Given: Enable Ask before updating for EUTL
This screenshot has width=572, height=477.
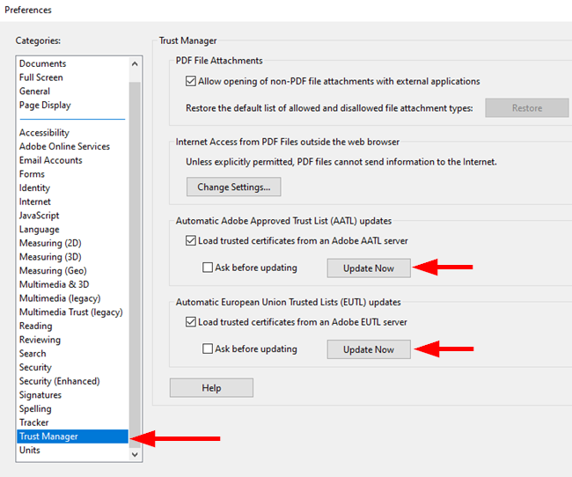Looking at the screenshot, I should 207,349.
